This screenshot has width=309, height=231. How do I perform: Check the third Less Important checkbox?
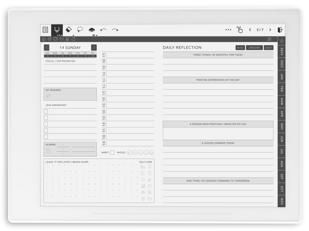[x=46, y=124]
